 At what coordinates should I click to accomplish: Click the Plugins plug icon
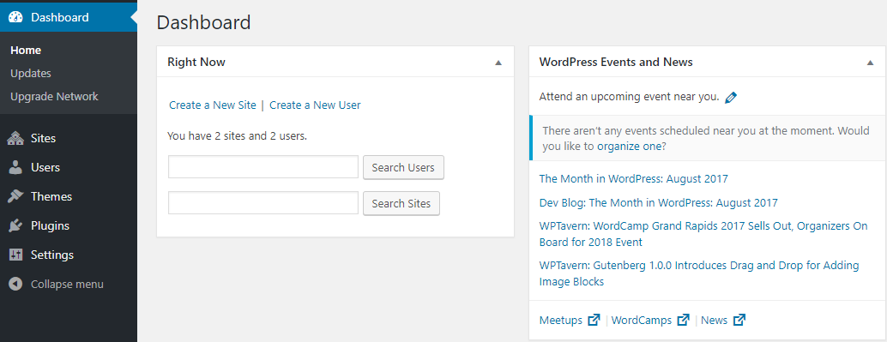[15, 225]
